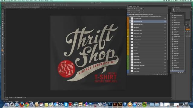Screen dimensions: 193x108
Task: Create a new group folder icon in Layers panel
Action: [161, 74]
